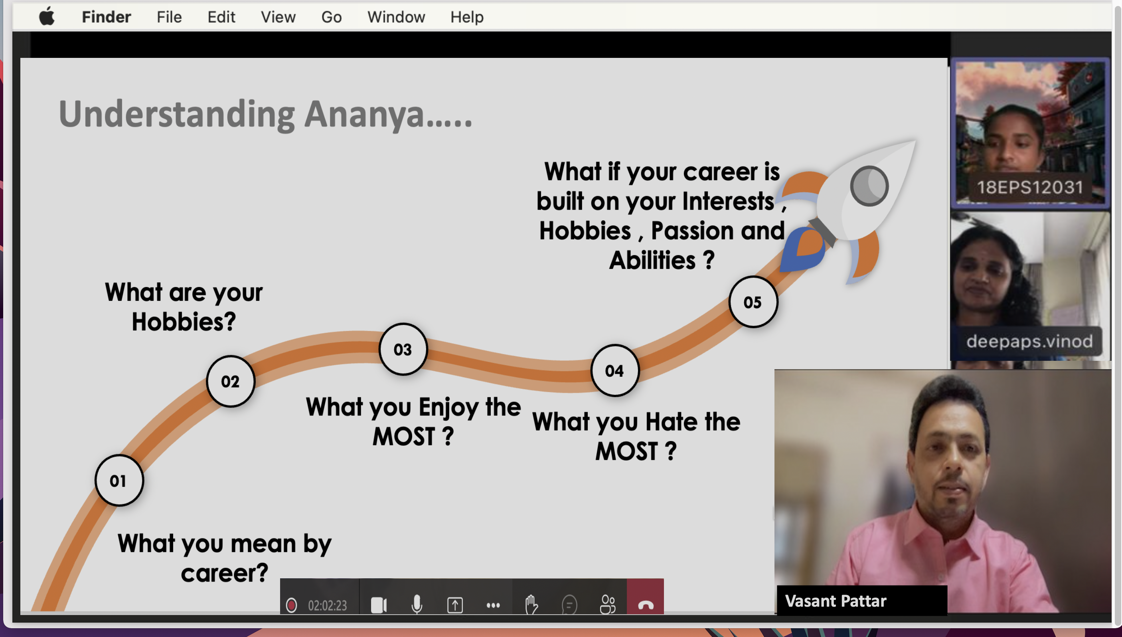Click the meeting timer 02:02:23

point(328,605)
